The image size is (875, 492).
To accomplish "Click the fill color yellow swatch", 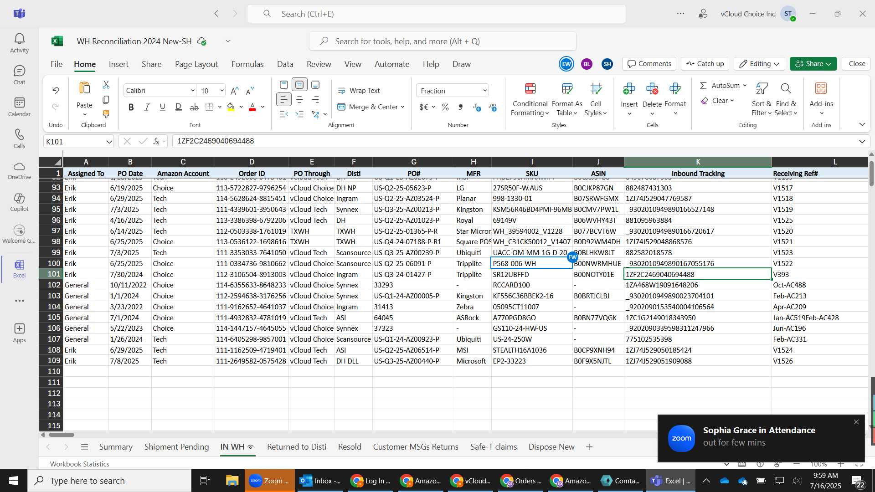I will (x=231, y=107).
